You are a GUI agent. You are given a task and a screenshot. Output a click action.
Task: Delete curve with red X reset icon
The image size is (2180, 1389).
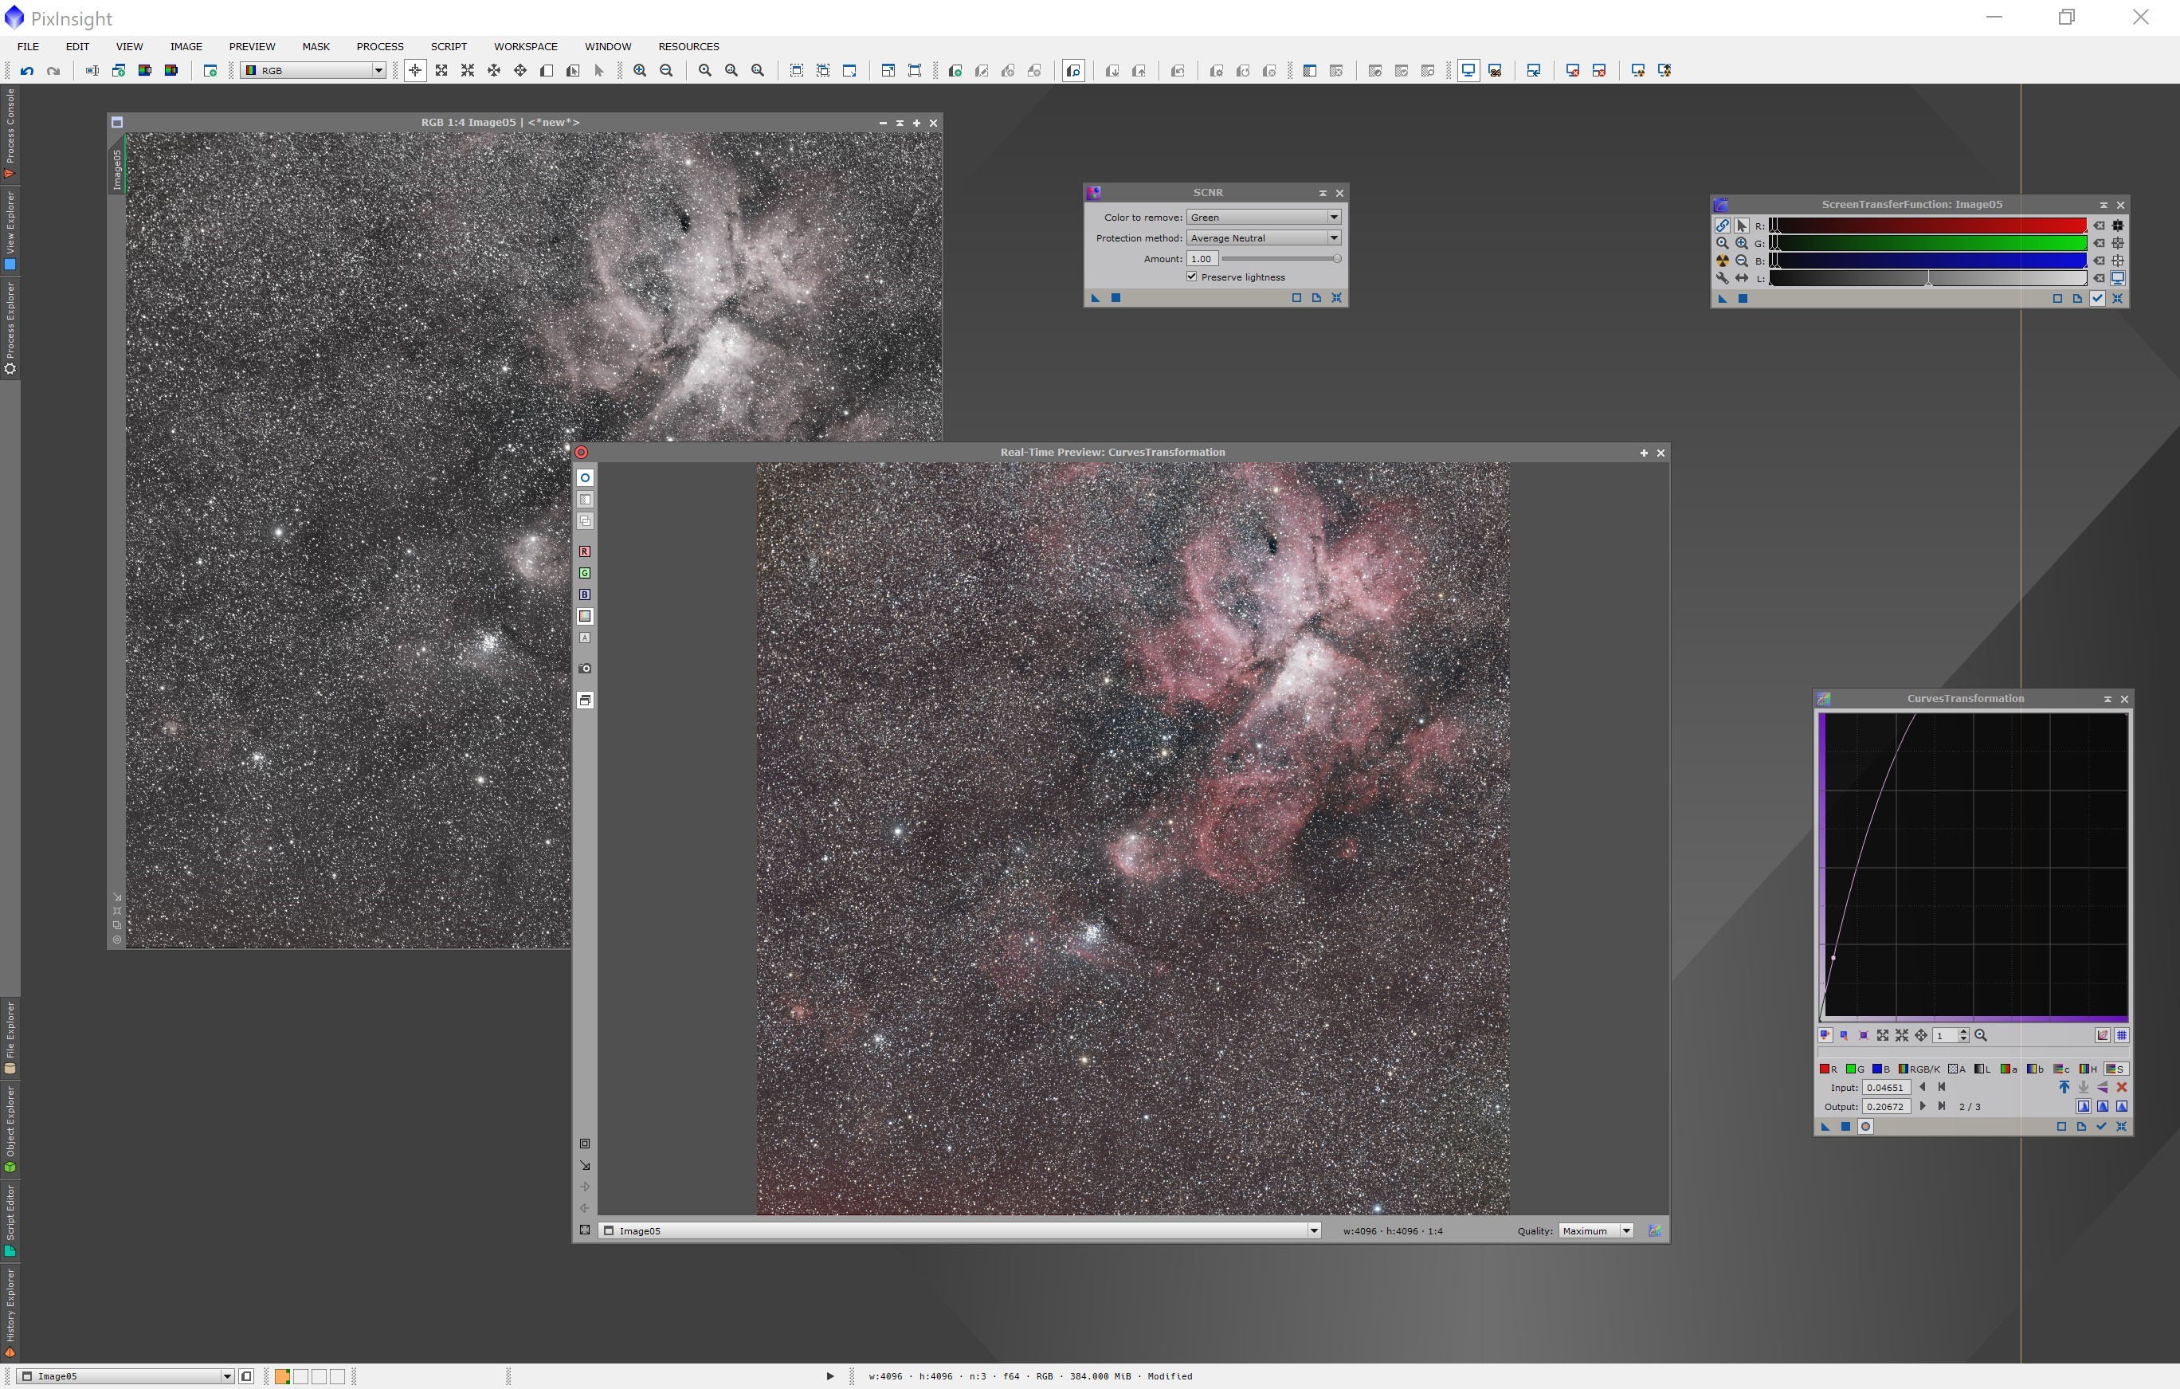click(x=2121, y=1088)
